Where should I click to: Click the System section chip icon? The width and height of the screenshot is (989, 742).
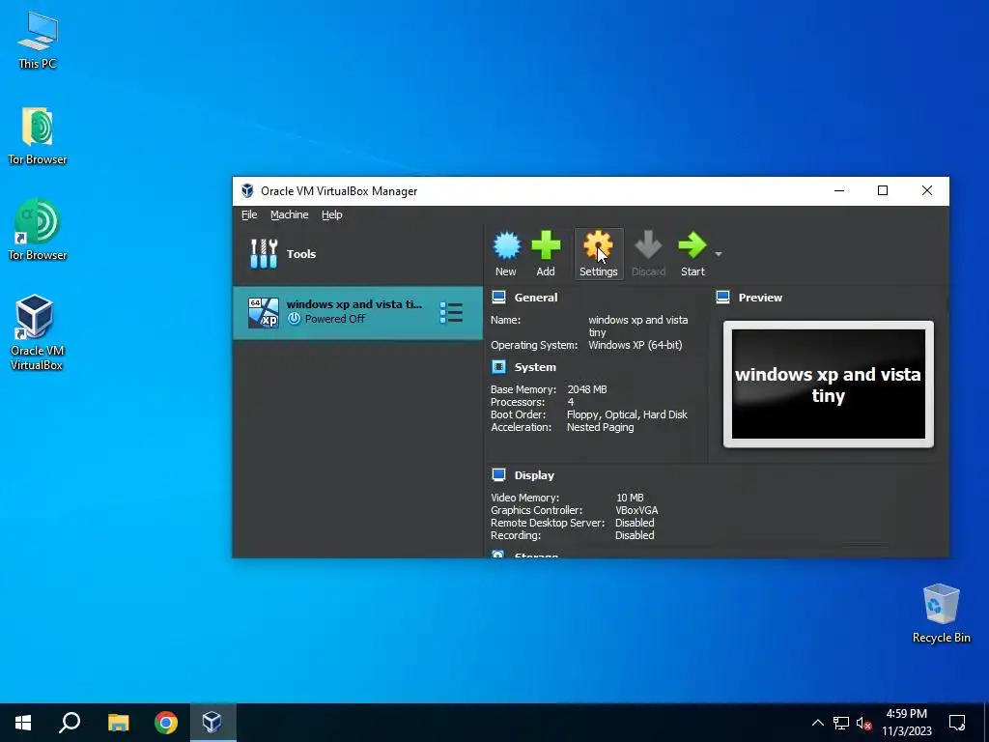tap(499, 366)
